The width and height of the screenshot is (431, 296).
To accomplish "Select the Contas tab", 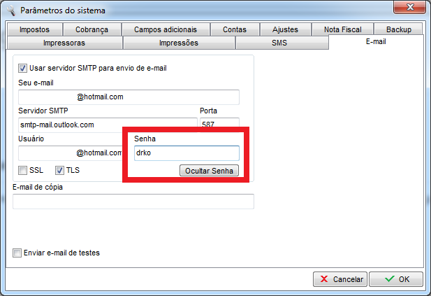I will 234,29.
